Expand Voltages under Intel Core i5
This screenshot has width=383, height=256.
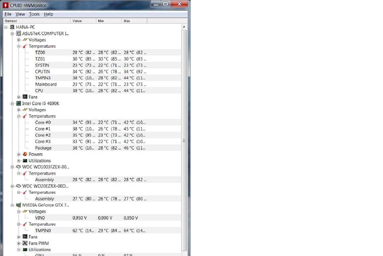[x=19, y=110]
